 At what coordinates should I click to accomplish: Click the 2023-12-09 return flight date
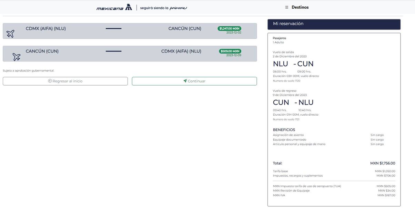coord(234,55)
